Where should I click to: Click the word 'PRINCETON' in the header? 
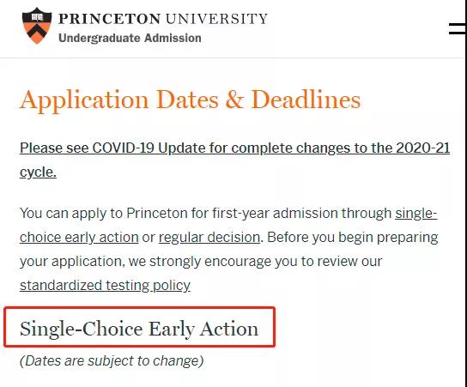pyautogui.click(x=109, y=19)
